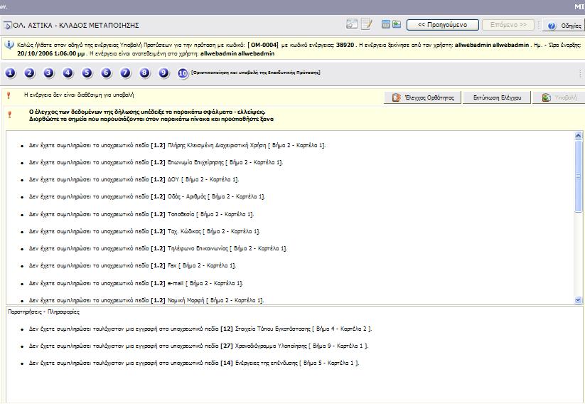
Task: Click error line 'Τοποθεσία'
Action: click(141, 214)
